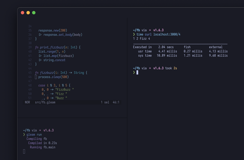
Task: Click the prompt chevron before gleam run
Action: pyautogui.click(x=24, y=135)
